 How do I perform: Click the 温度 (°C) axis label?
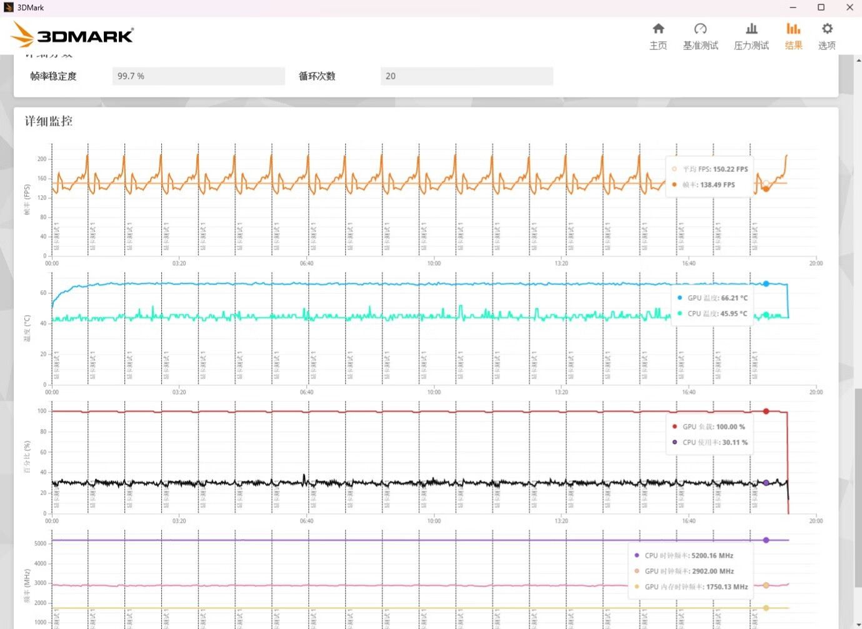pyautogui.click(x=27, y=328)
